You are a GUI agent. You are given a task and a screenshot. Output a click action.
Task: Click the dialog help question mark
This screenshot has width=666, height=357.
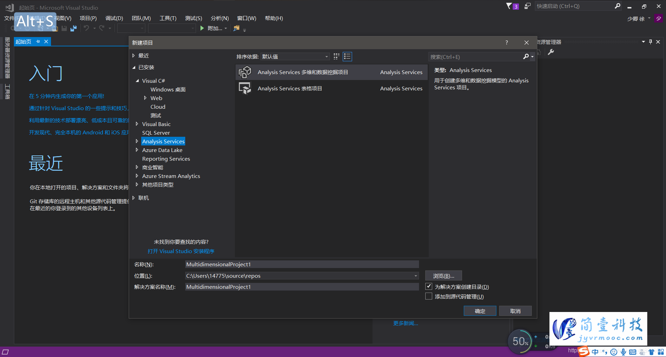point(506,43)
